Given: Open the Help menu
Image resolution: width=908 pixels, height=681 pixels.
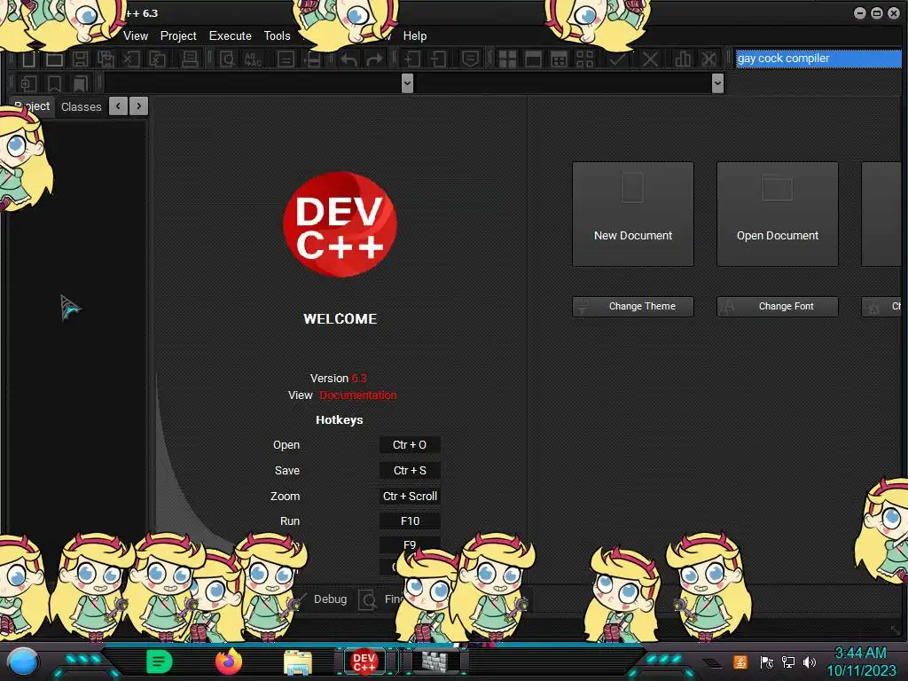Looking at the screenshot, I should tap(415, 35).
